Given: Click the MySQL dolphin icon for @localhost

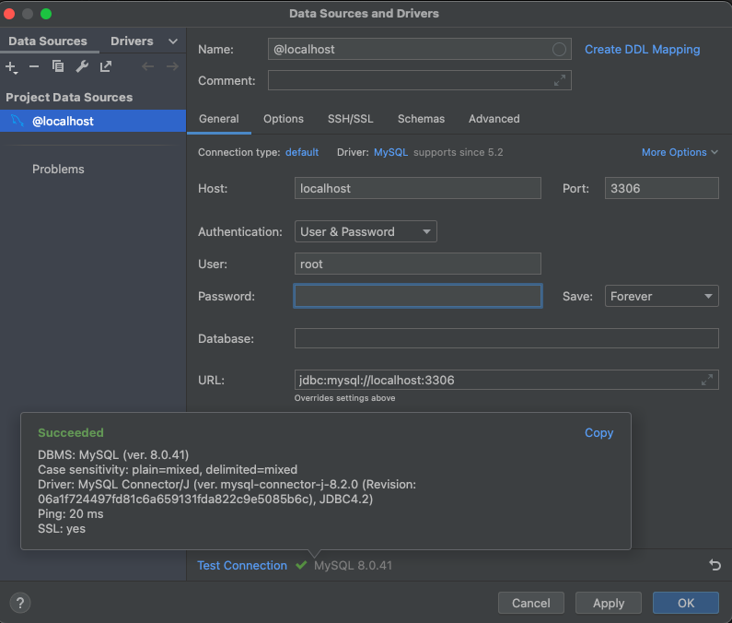Looking at the screenshot, I should click(x=17, y=121).
